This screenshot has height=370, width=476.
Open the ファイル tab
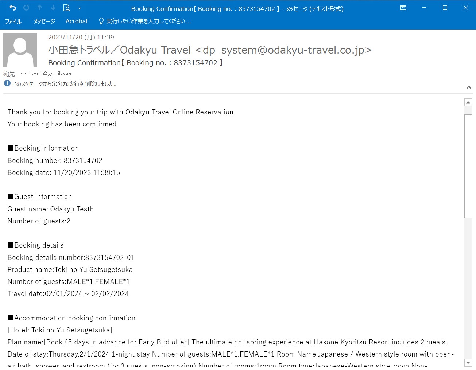pos(13,22)
